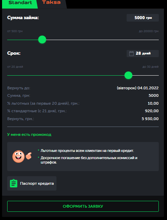Click the pointing hand emoji
The height and width of the screenshot is (220, 167).
[x=29, y=156]
